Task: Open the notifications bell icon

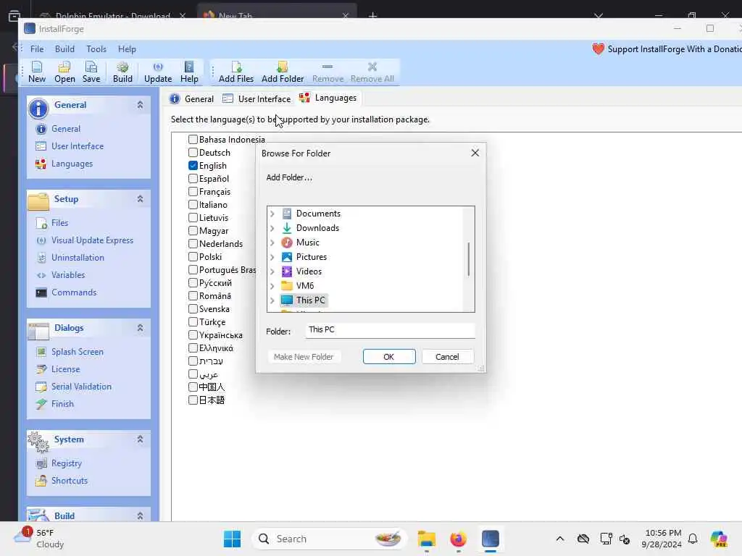Action: 693,539
